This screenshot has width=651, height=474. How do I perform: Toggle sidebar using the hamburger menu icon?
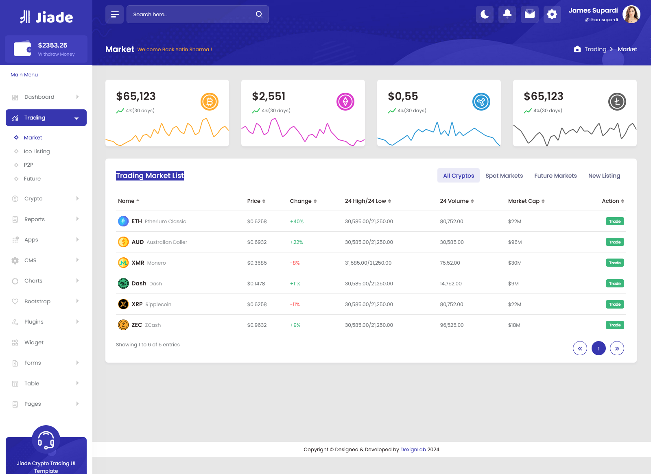[114, 15]
